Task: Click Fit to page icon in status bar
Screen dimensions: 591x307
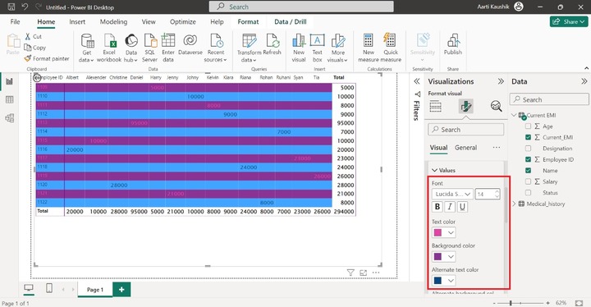Action: [x=579, y=303]
